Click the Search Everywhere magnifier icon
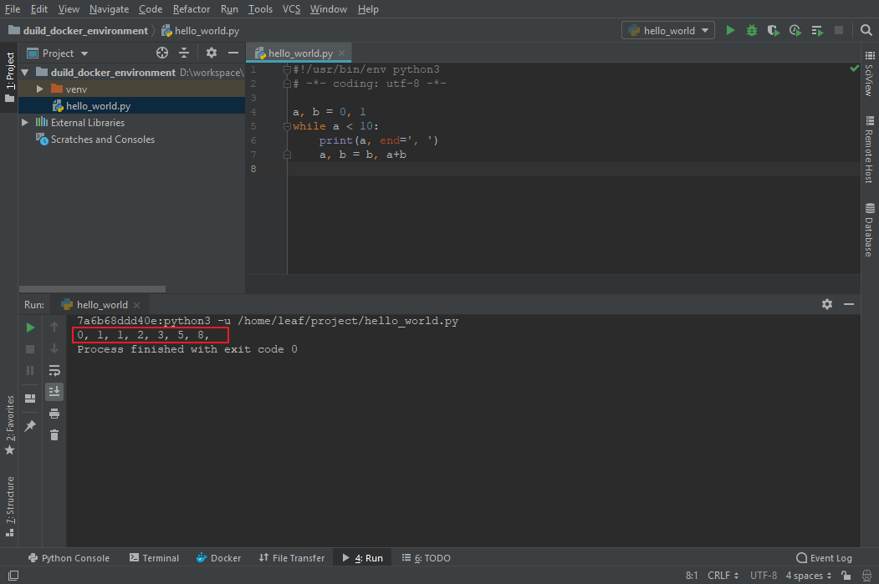The height and width of the screenshot is (584, 879). [x=866, y=29]
